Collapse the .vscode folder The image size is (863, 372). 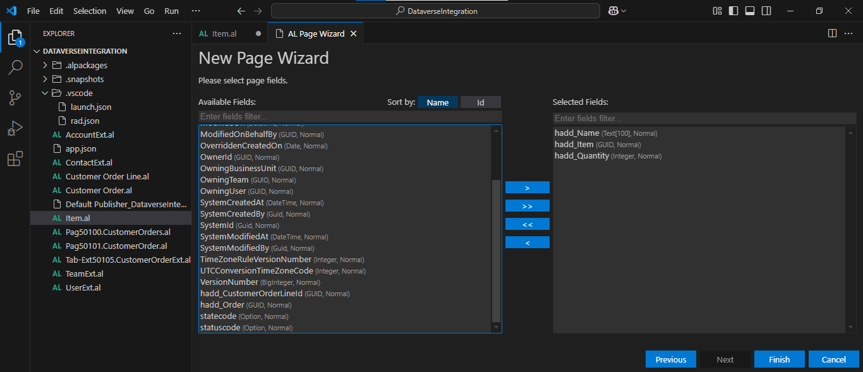click(45, 93)
